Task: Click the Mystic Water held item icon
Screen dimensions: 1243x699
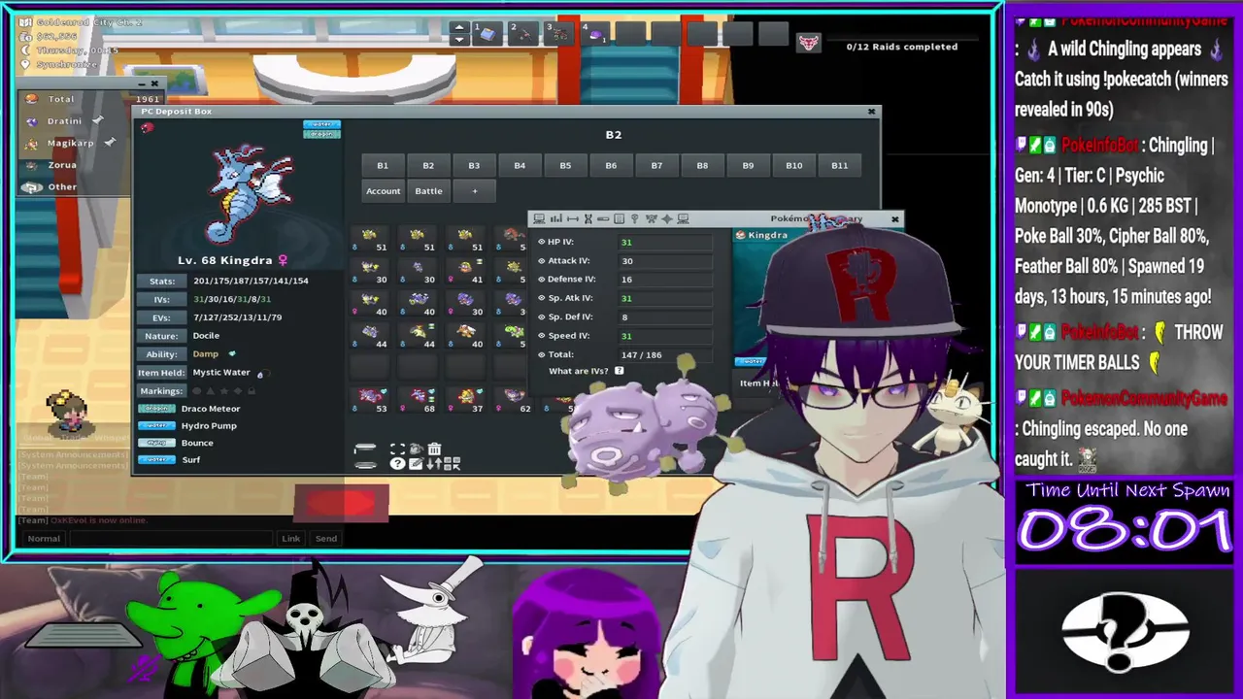Action: (260, 374)
